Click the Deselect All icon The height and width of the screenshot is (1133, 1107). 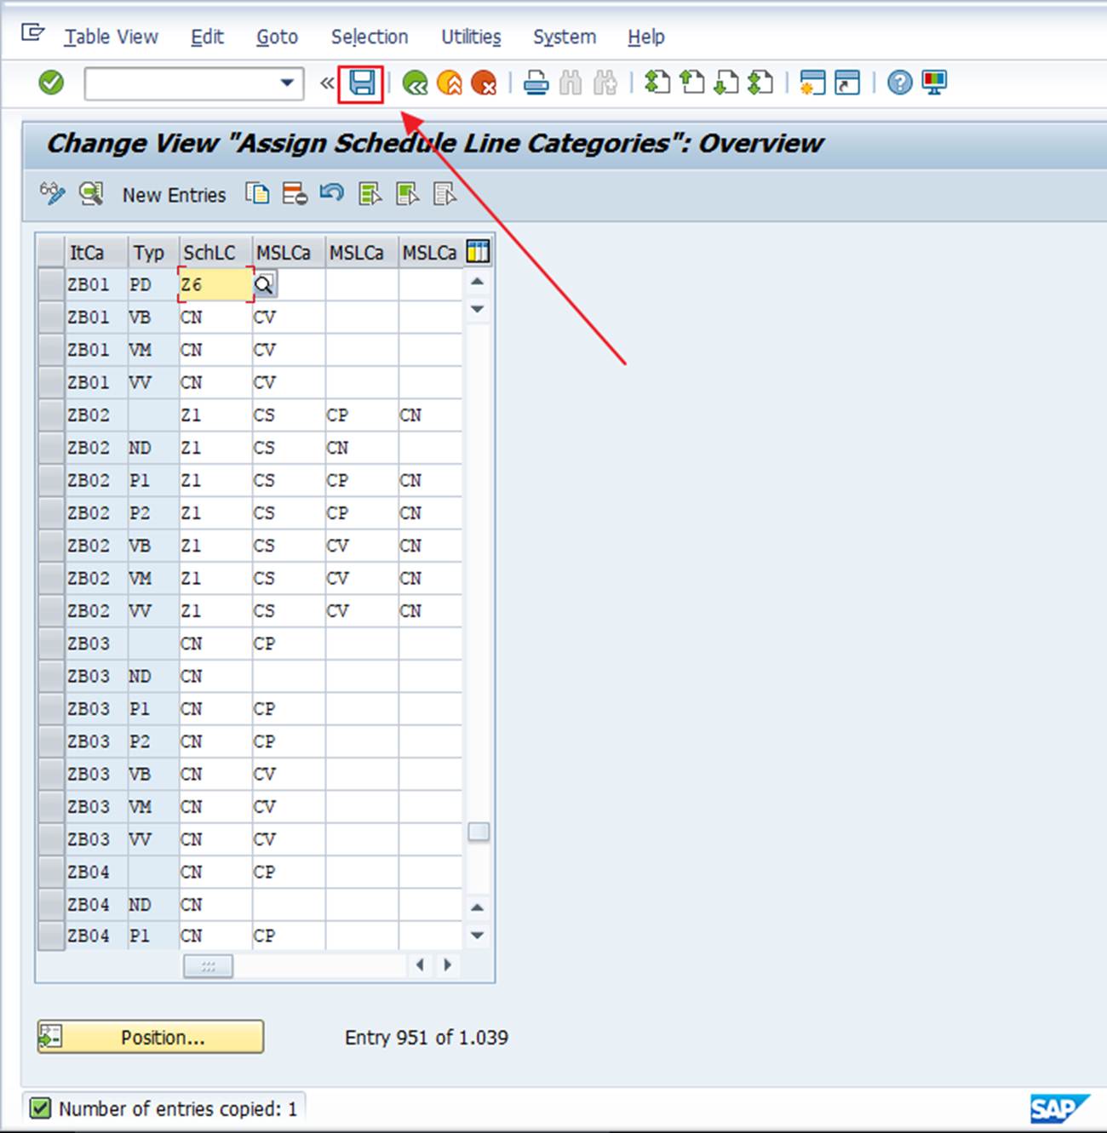pyautogui.click(x=445, y=194)
